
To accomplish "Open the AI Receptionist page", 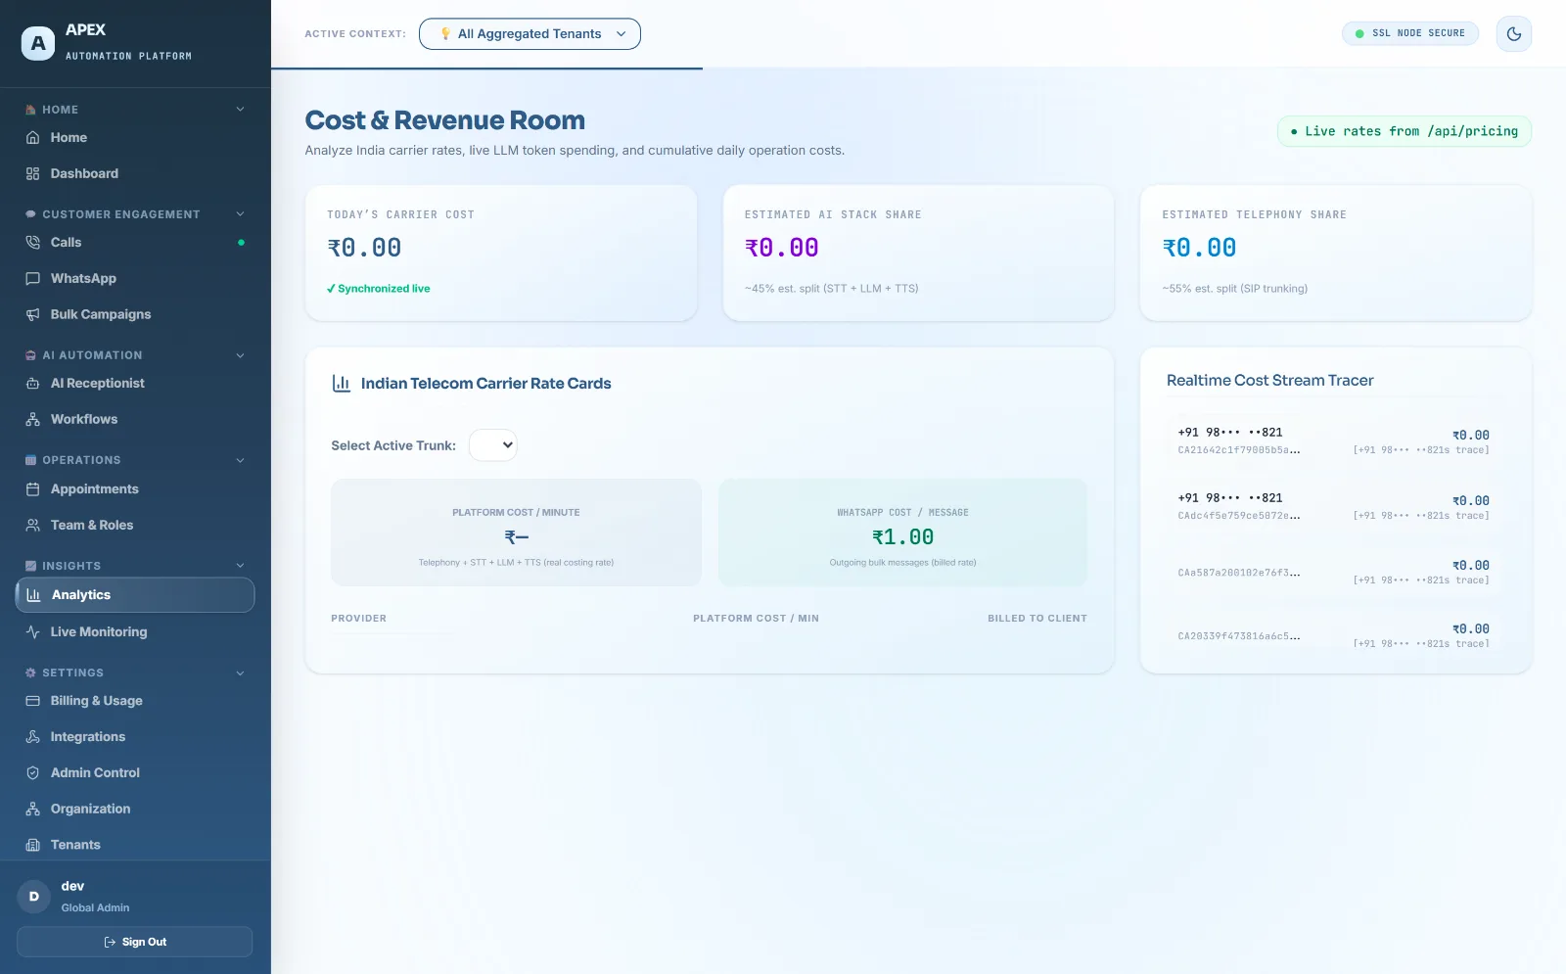I will click(x=135, y=384).
